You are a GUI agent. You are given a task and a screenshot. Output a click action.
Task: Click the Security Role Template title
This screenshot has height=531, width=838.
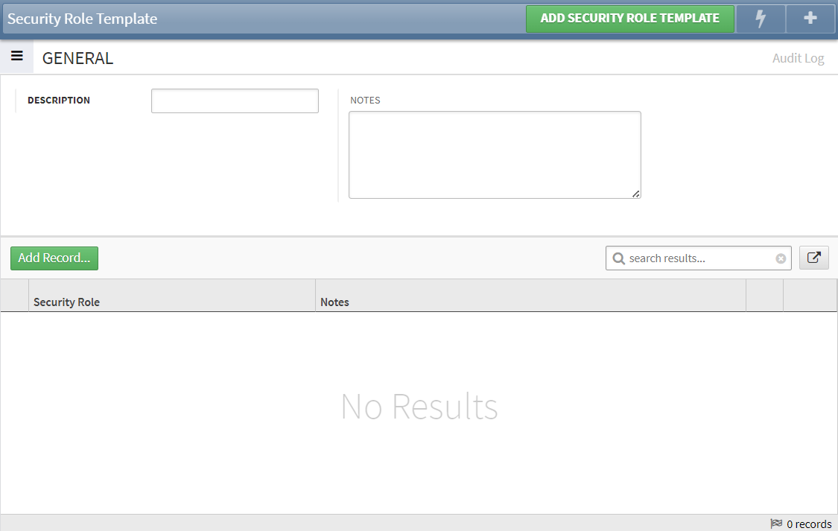tap(82, 19)
